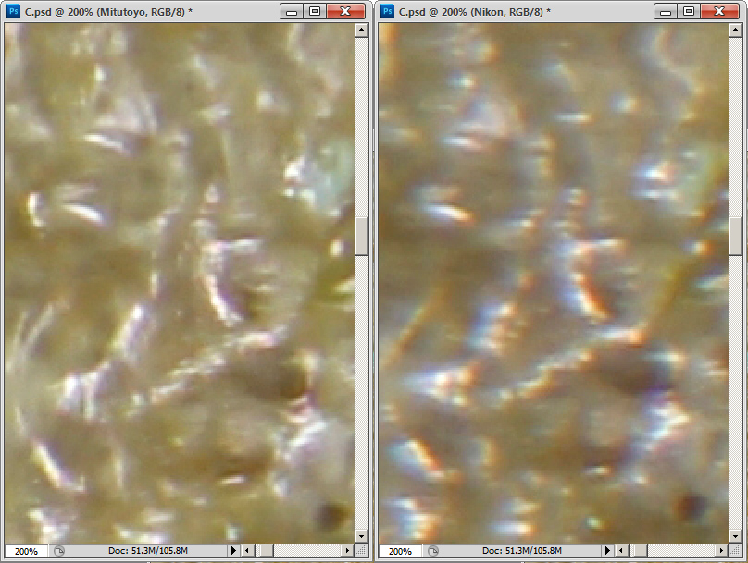Maximize the Mitutoyo document window
This screenshot has height=563, width=748.
(315, 11)
